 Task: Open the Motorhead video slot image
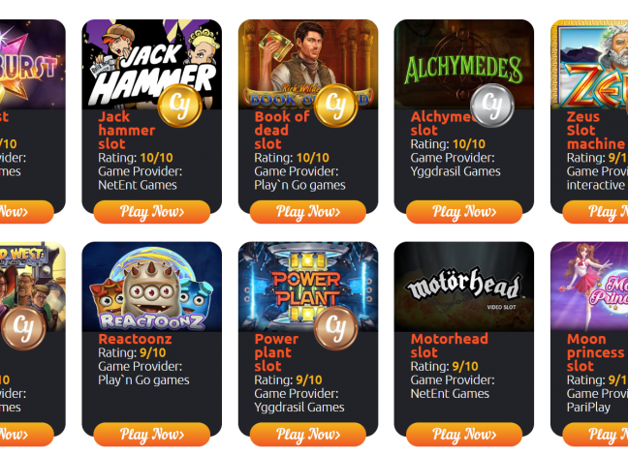point(464,287)
